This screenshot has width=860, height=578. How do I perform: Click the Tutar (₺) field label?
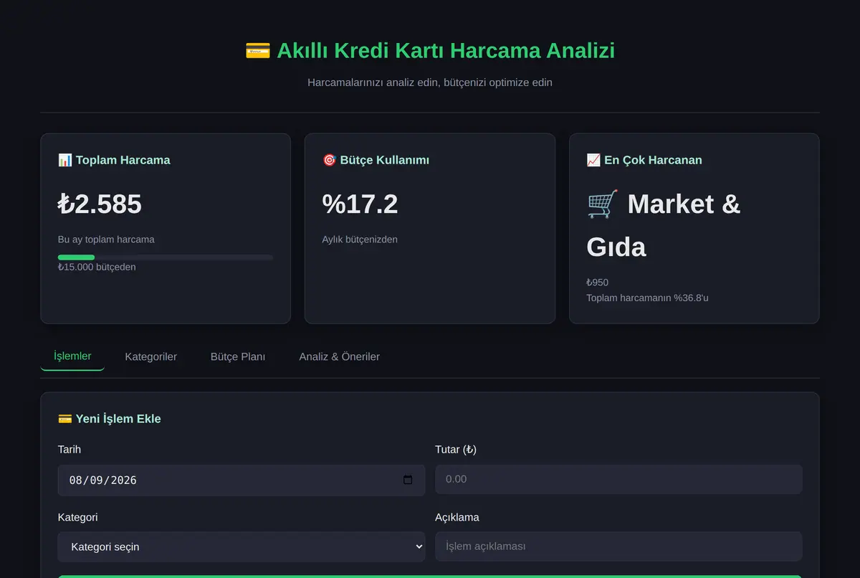tap(456, 450)
